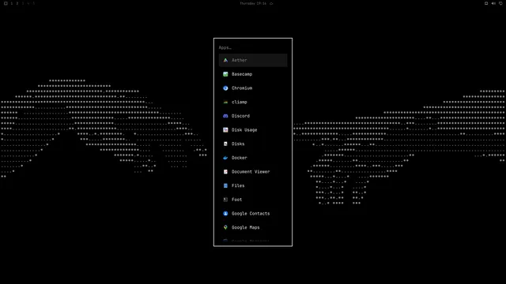Open the Google Maps pin icon
The height and width of the screenshot is (284, 506).
point(225,227)
